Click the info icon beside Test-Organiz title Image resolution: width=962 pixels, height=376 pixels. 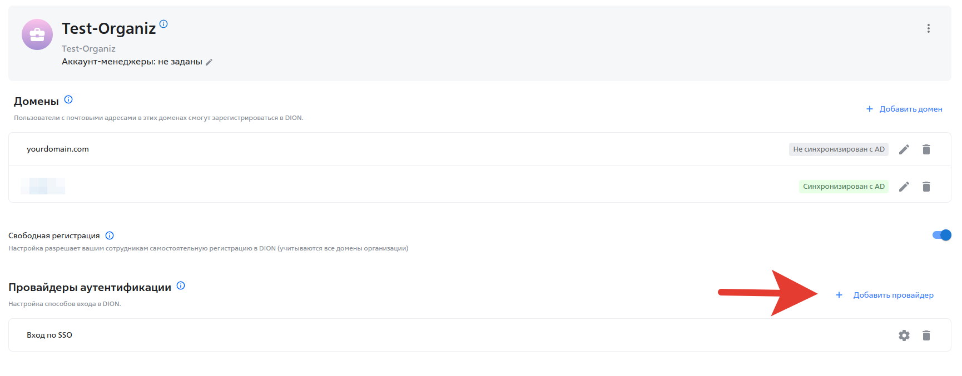pyautogui.click(x=163, y=24)
